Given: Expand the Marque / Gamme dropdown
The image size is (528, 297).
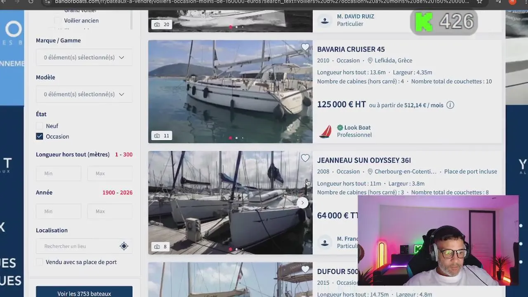Looking at the screenshot, I should point(84,57).
